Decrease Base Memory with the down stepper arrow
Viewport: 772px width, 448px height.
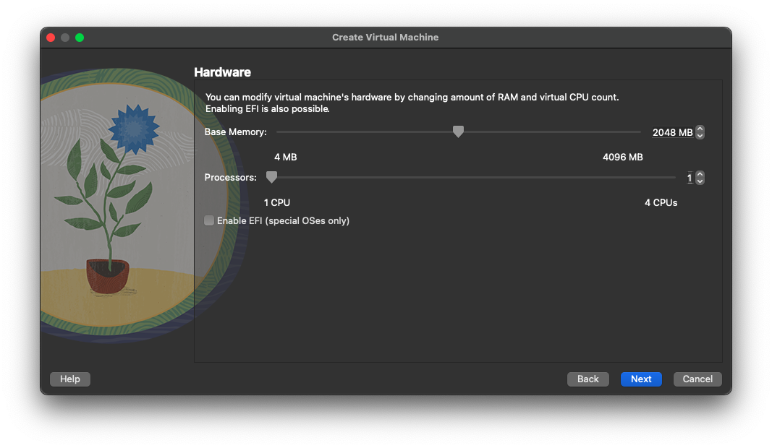tap(700, 136)
